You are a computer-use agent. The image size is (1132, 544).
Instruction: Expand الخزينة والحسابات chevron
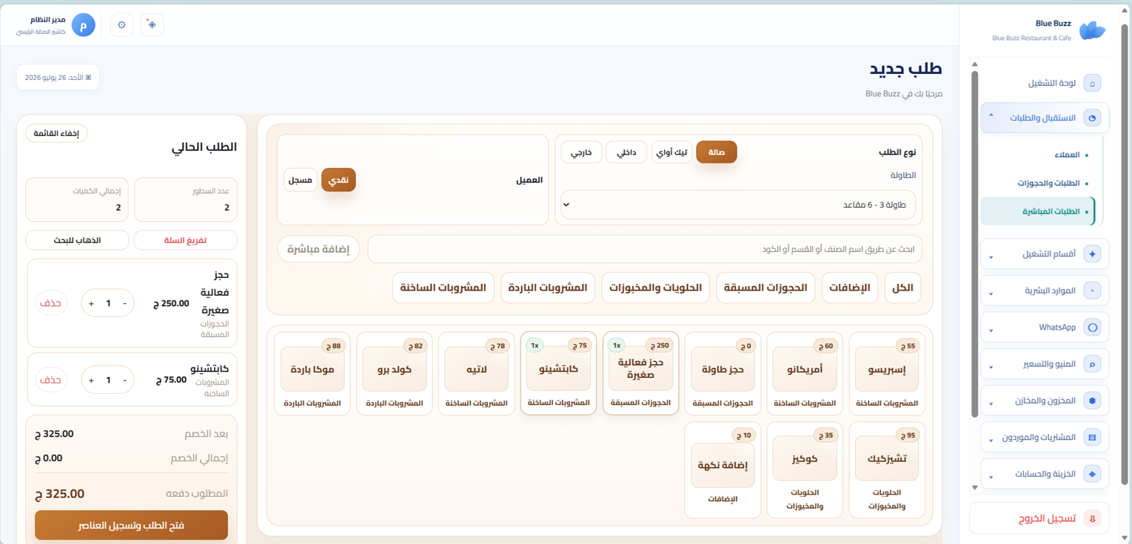991,476
